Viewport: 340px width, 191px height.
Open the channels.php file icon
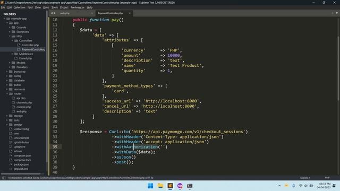13,102
